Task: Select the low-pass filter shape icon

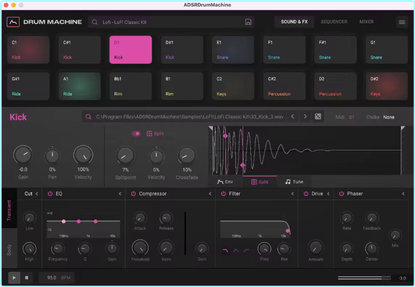Action: (225, 250)
